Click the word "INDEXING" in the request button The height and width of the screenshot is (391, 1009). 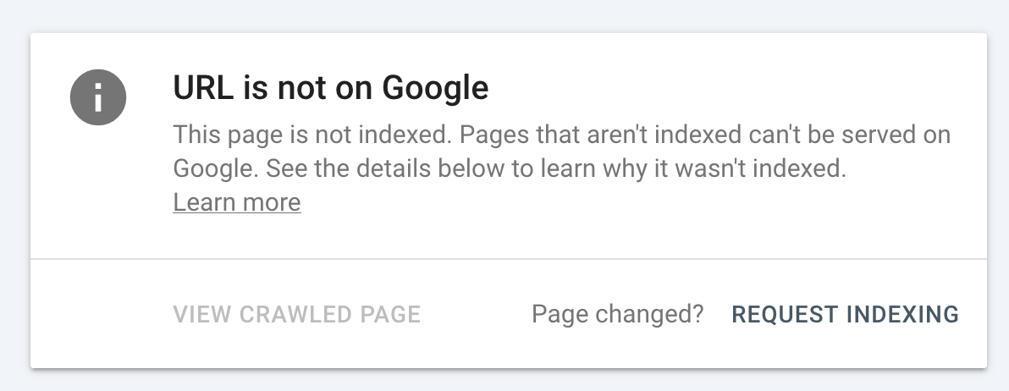(902, 315)
